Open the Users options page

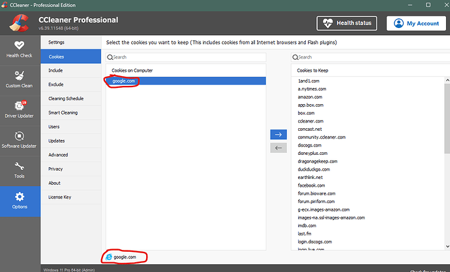coord(71,126)
